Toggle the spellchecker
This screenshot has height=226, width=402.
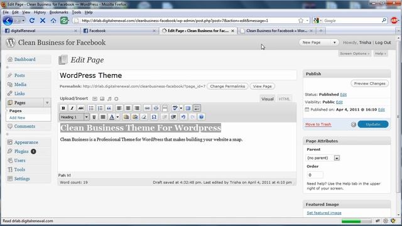point(175,108)
